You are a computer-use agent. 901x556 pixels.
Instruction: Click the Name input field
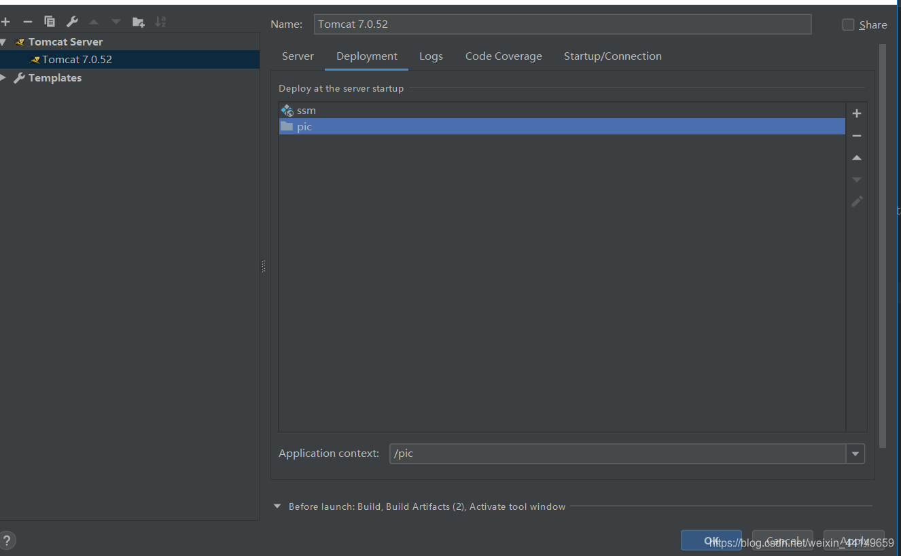pyautogui.click(x=563, y=24)
